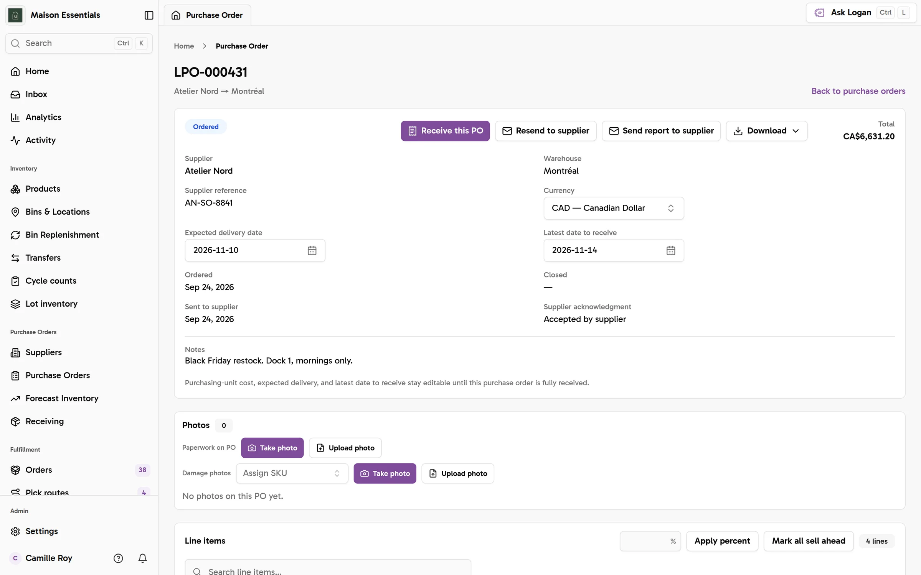The height and width of the screenshot is (575, 921).
Task: Click Resend to supplier button
Action: coord(545,131)
